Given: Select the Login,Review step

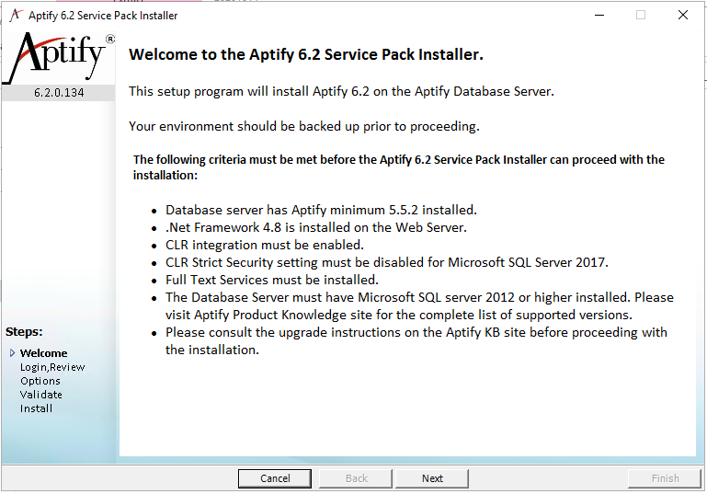Looking at the screenshot, I should pos(52,367).
